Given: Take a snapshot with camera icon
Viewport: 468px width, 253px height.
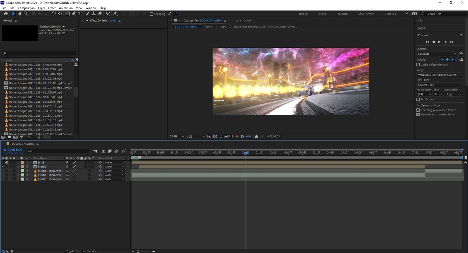Looking at the screenshot, I should point(256,137).
